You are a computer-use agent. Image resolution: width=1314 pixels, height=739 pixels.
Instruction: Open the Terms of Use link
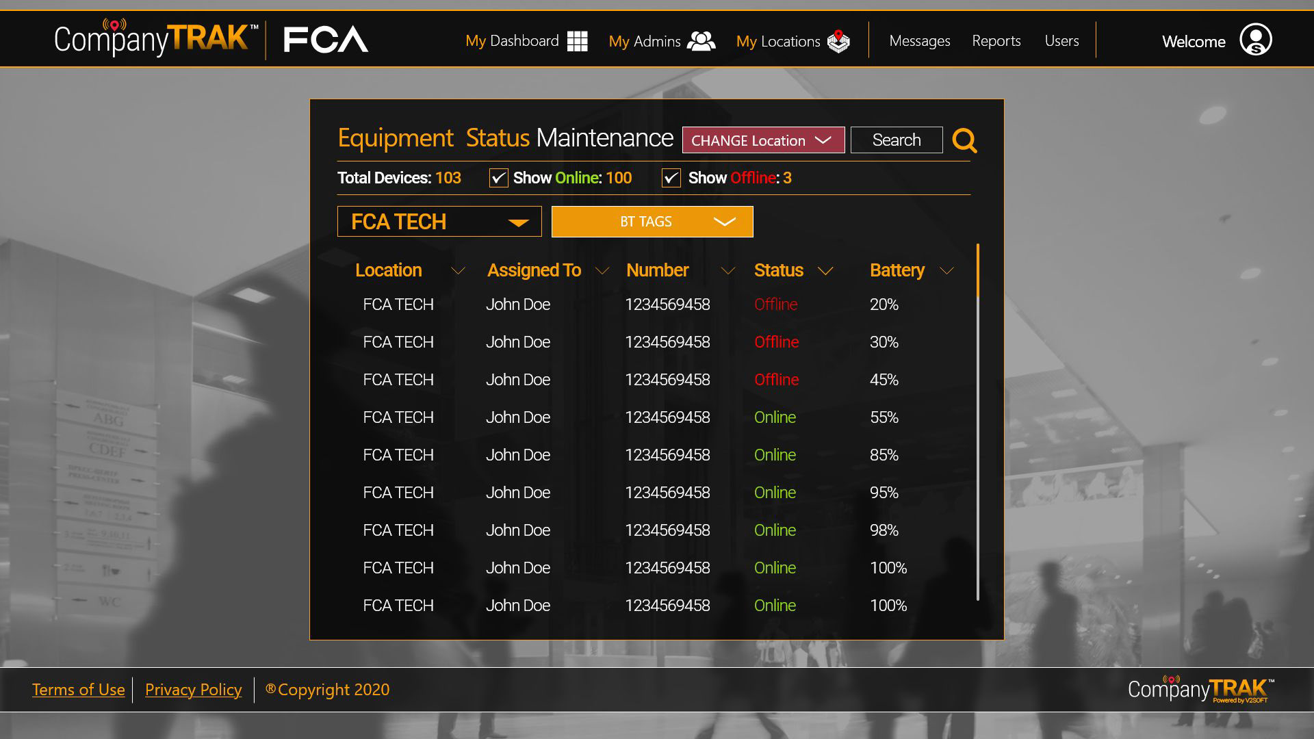[79, 690]
